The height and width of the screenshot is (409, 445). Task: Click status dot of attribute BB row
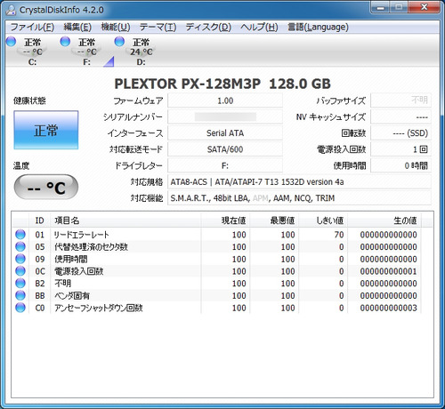pos(20,295)
